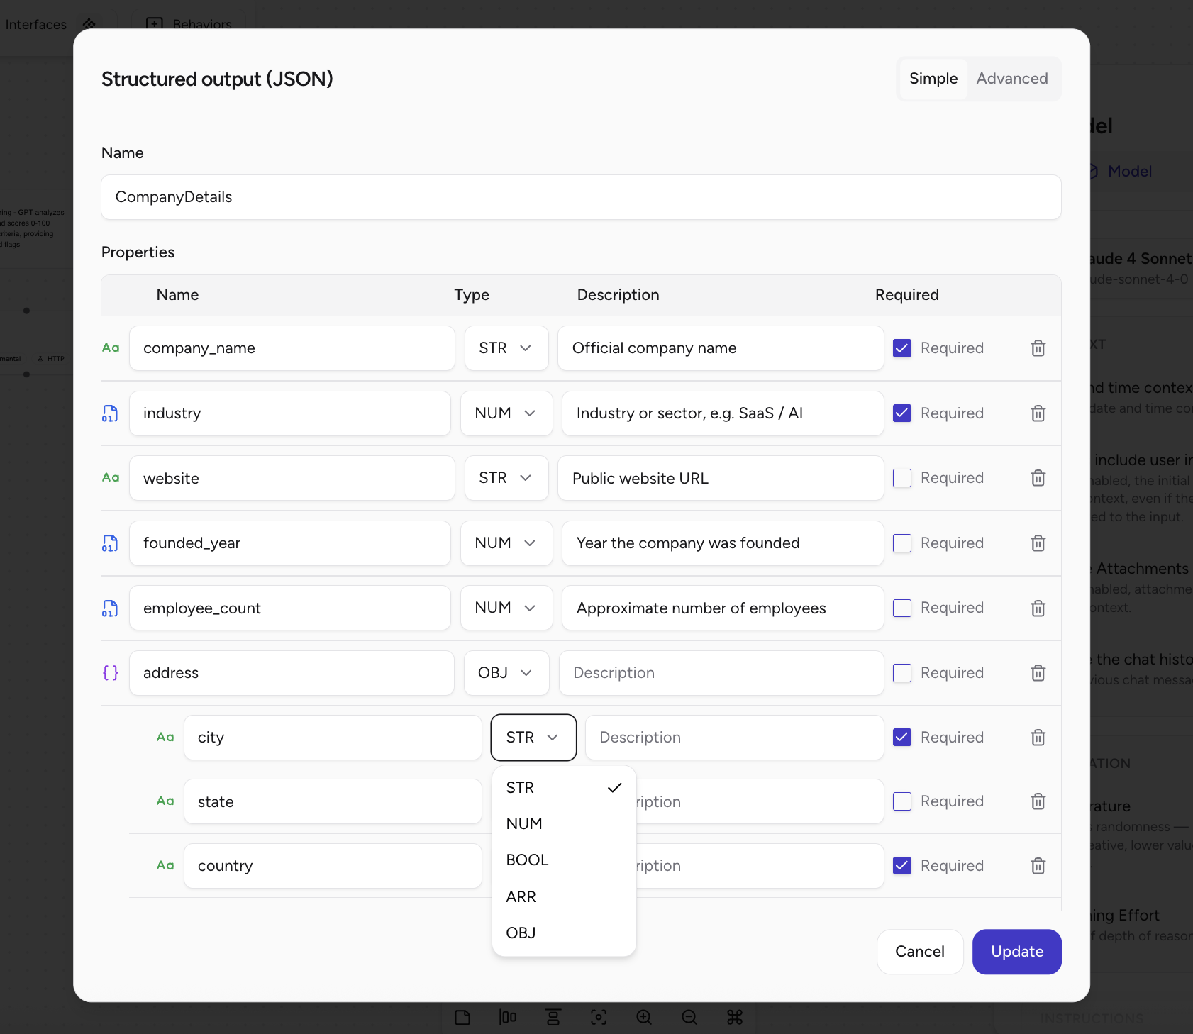Change the type of founded_year

click(506, 543)
